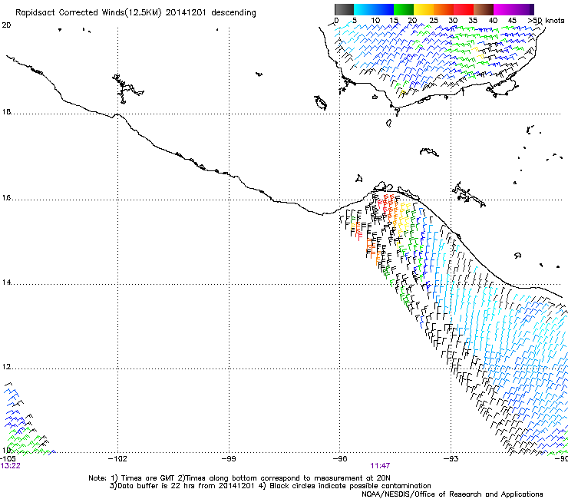Screen dimensions: 568x499
Task: Click the legend tick label '10'
Action: 375,21
